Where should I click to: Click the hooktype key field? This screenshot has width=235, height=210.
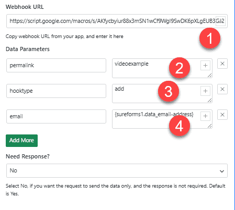pos(56,91)
